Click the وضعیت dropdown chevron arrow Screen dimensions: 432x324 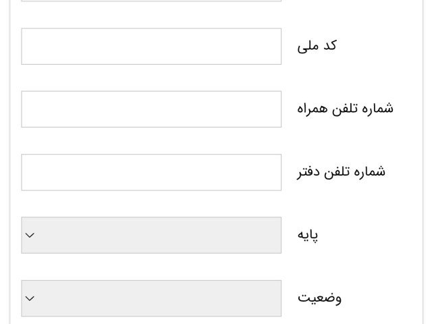point(30,298)
